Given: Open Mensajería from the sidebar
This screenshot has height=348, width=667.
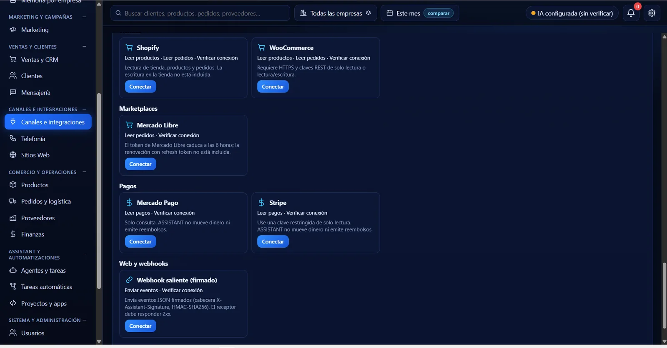Looking at the screenshot, I should 48,92.
